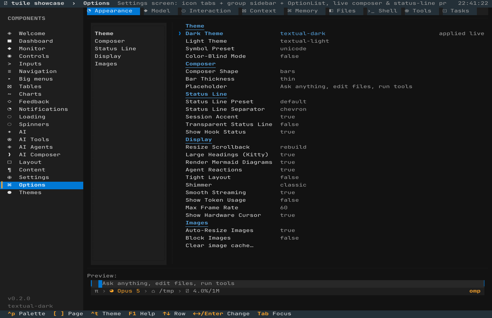Click the ^t Theme footer shortcut
This screenshot has width=492, height=318.
tap(106, 314)
